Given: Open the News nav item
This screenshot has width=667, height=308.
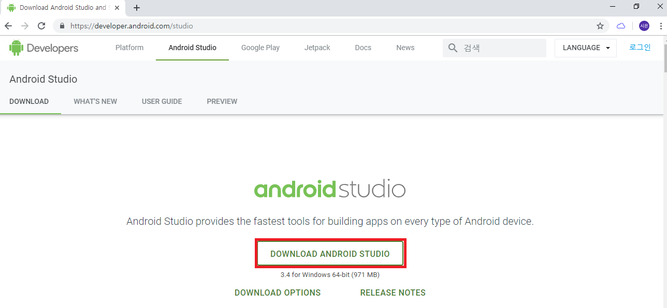Looking at the screenshot, I should pos(405,48).
